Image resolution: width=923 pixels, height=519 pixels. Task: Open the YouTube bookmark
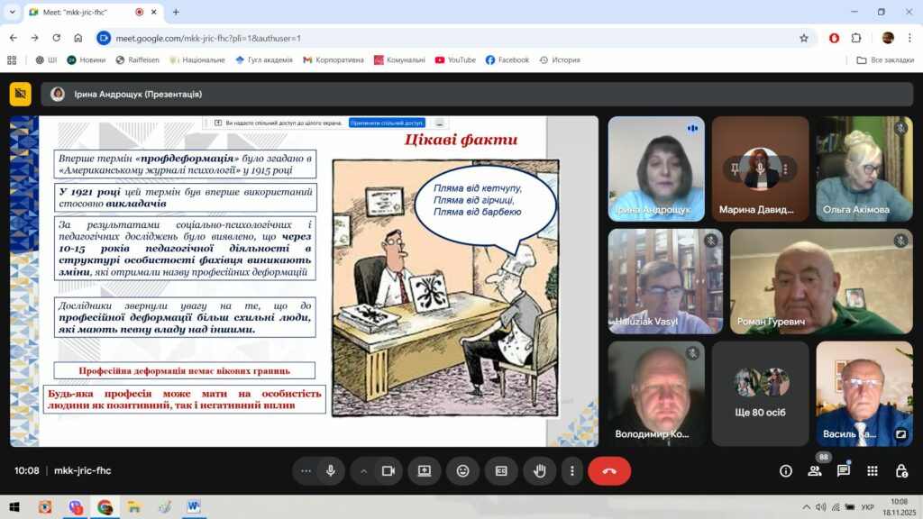(455, 59)
